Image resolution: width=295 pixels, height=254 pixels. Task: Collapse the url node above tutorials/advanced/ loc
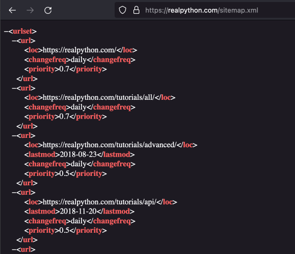click(14, 136)
